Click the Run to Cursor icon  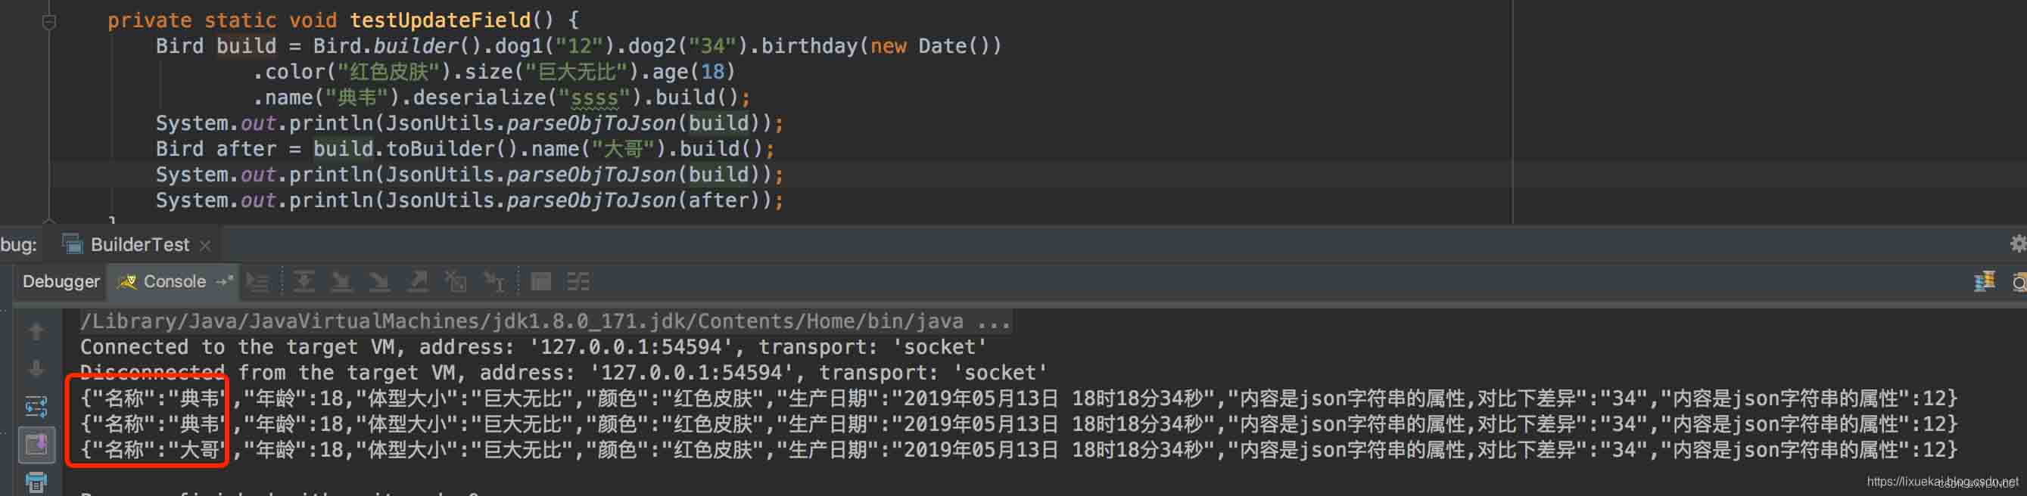point(494,281)
